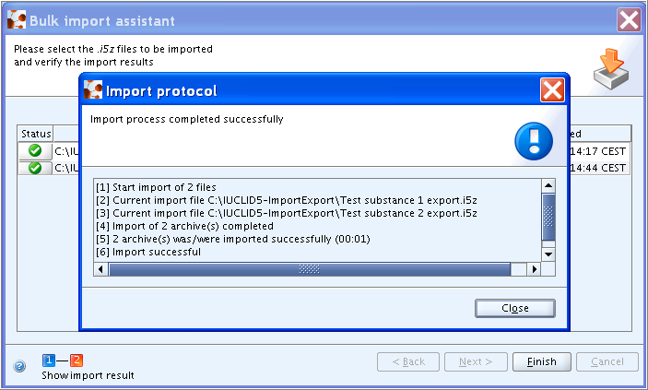Click the Finish button
The width and height of the screenshot is (648, 390).
(x=542, y=361)
